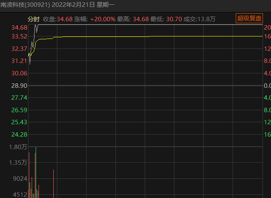This screenshot has height=198, width=271.
Task: Click the 30.06 price axis label
Action: (19, 73)
